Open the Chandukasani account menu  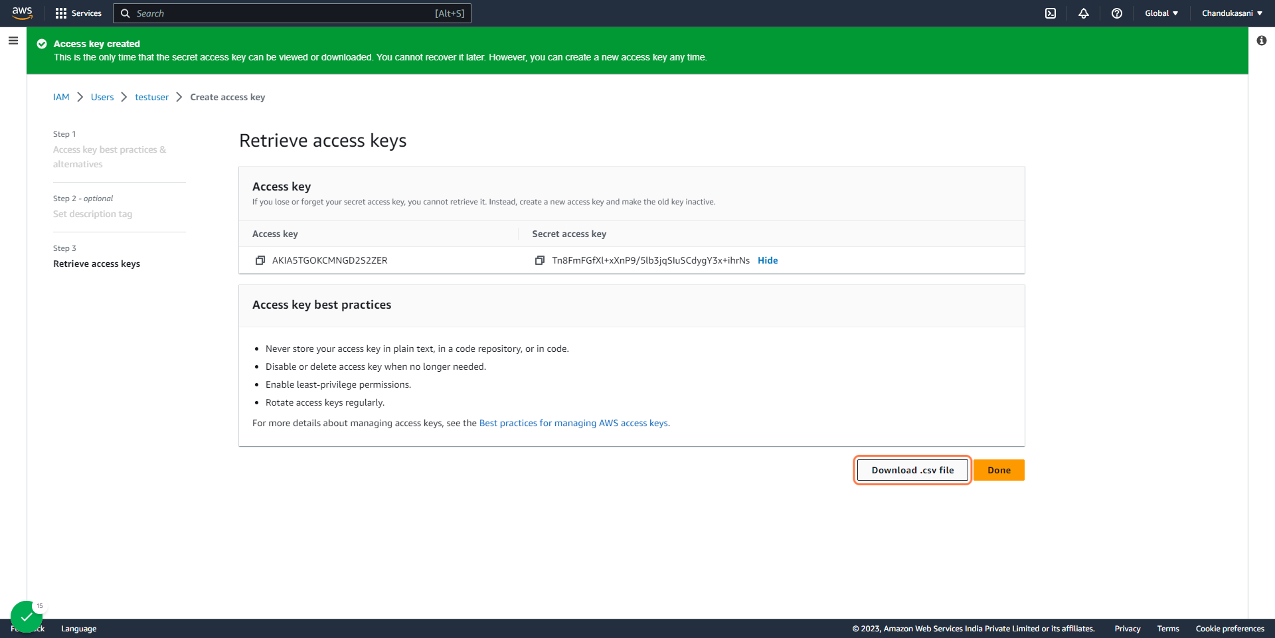click(1232, 13)
